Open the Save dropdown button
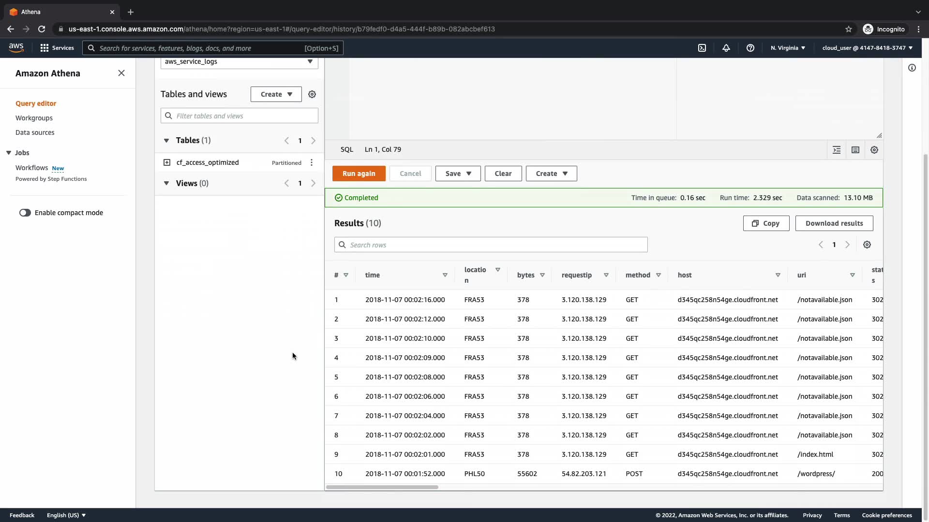Screen dimensions: 929x522 pyautogui.click(x=458, y=174)
